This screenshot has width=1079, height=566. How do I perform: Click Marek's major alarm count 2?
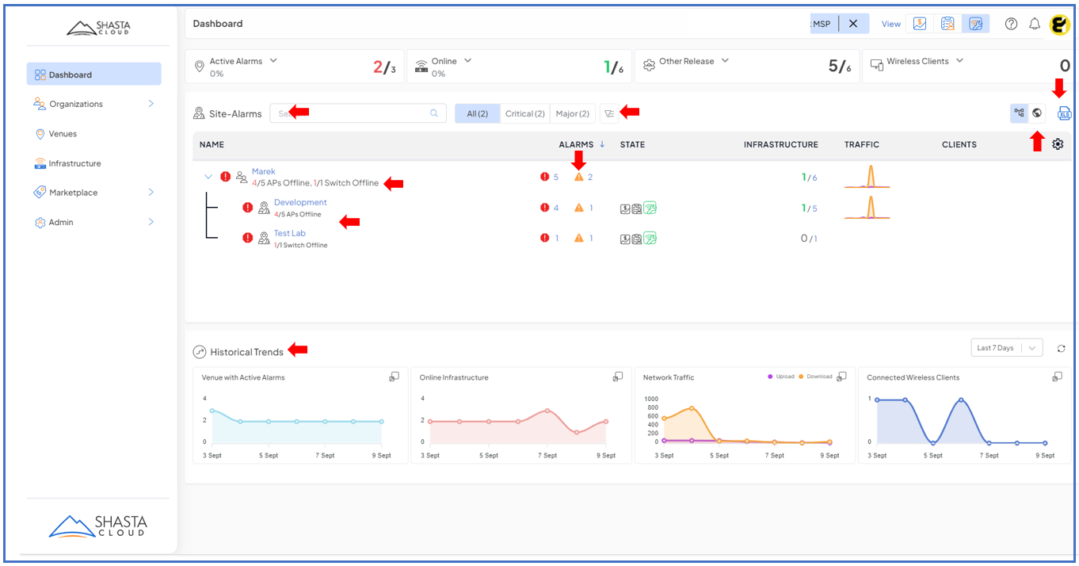tap(590, 177)
